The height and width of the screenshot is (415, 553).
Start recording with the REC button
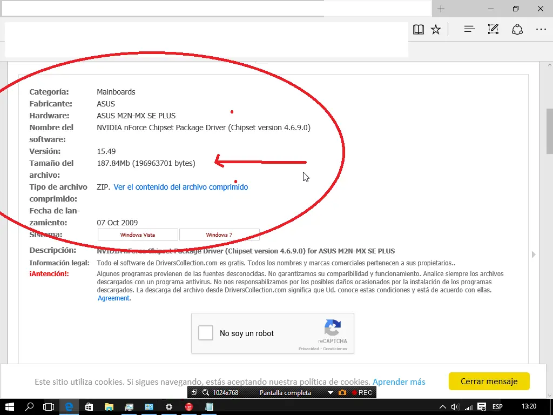[362, 392]
